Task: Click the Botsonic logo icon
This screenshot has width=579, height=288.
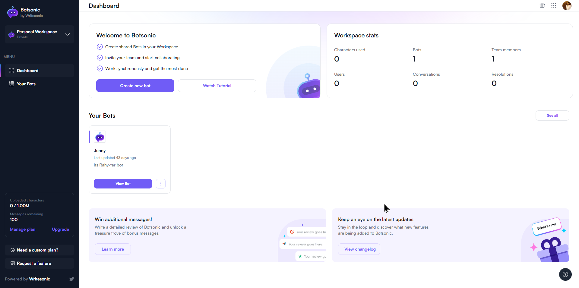Action: [x=12, y=12]
